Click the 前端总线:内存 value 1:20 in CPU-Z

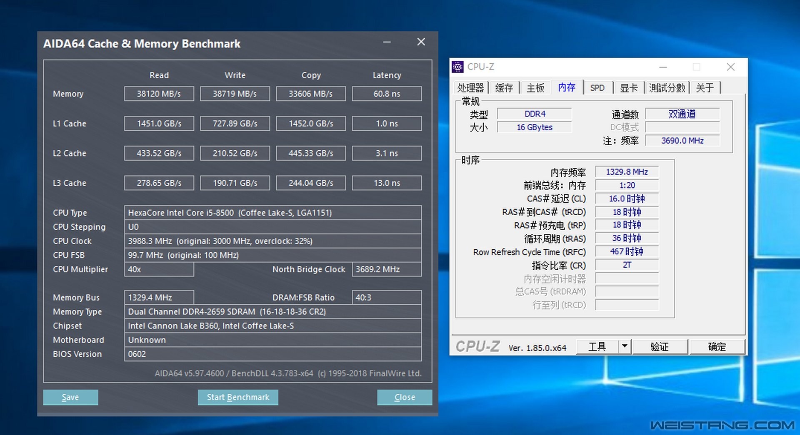(x=627, y=185)
